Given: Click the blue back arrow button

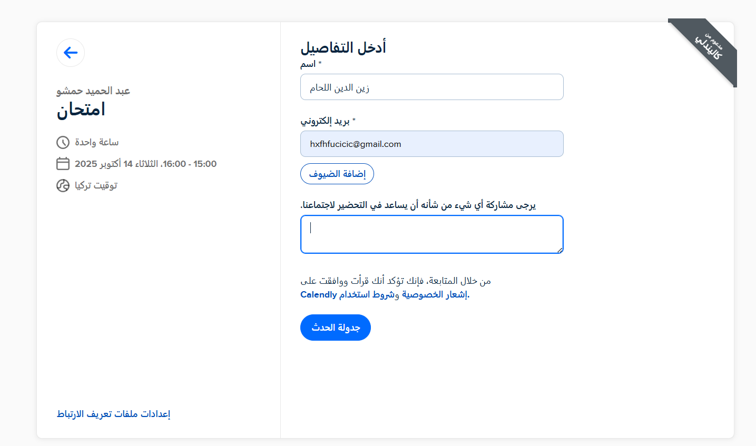Looking at the screenshot, I should (x=71, y=53).
